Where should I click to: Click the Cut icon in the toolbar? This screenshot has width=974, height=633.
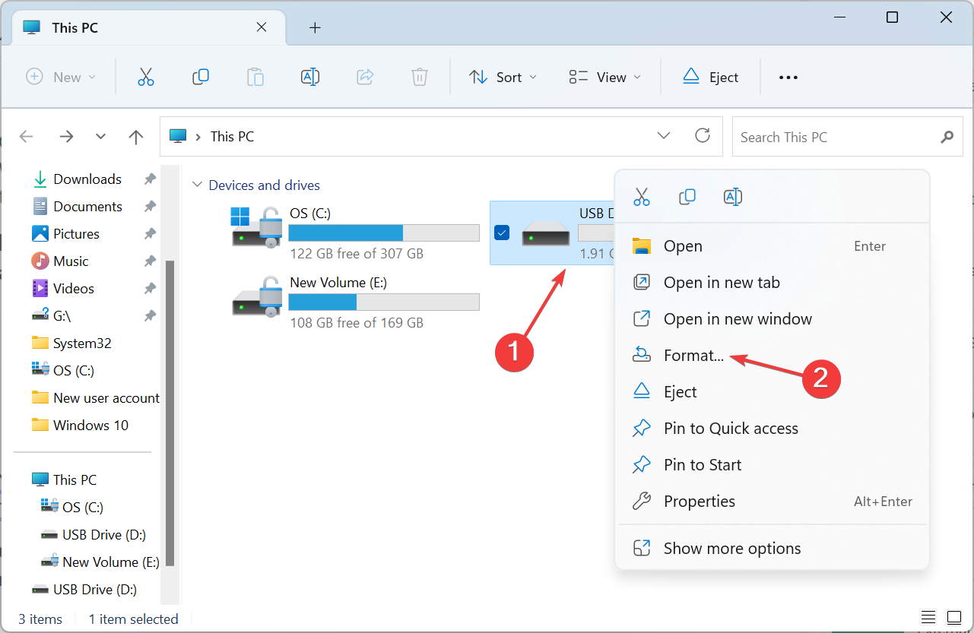[146, 77]
